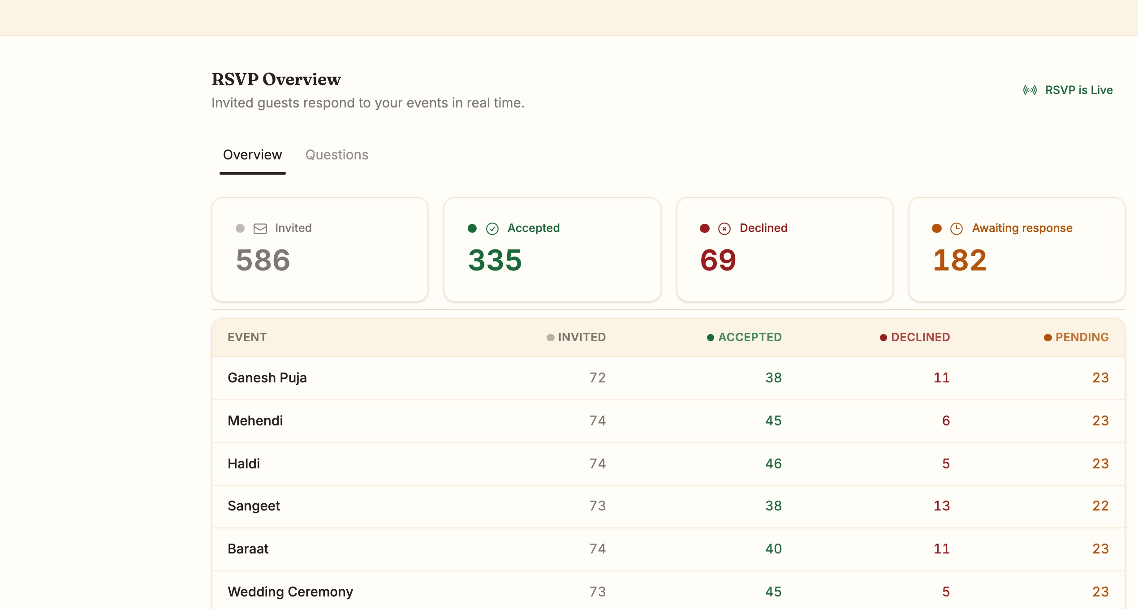Select the Sangeet event row
Screen dimensions: 1138x609
click(668, 506)
